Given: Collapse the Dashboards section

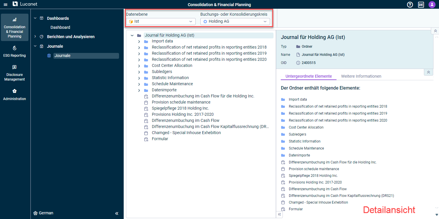Looking at the screenshot, I should pyautogui.click(x=35, y=18).
